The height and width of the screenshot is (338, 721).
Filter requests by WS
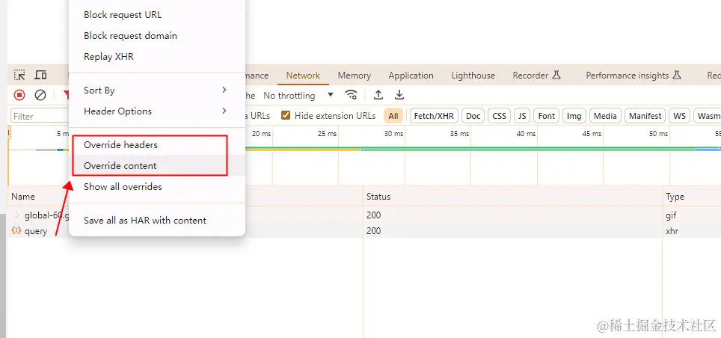(x=680, y=116)
